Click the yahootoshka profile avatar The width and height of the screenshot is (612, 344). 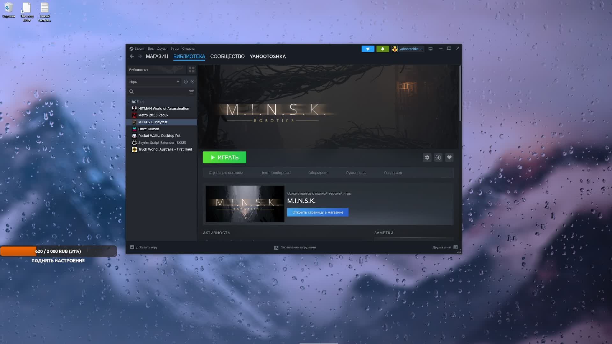click(395, 49)
